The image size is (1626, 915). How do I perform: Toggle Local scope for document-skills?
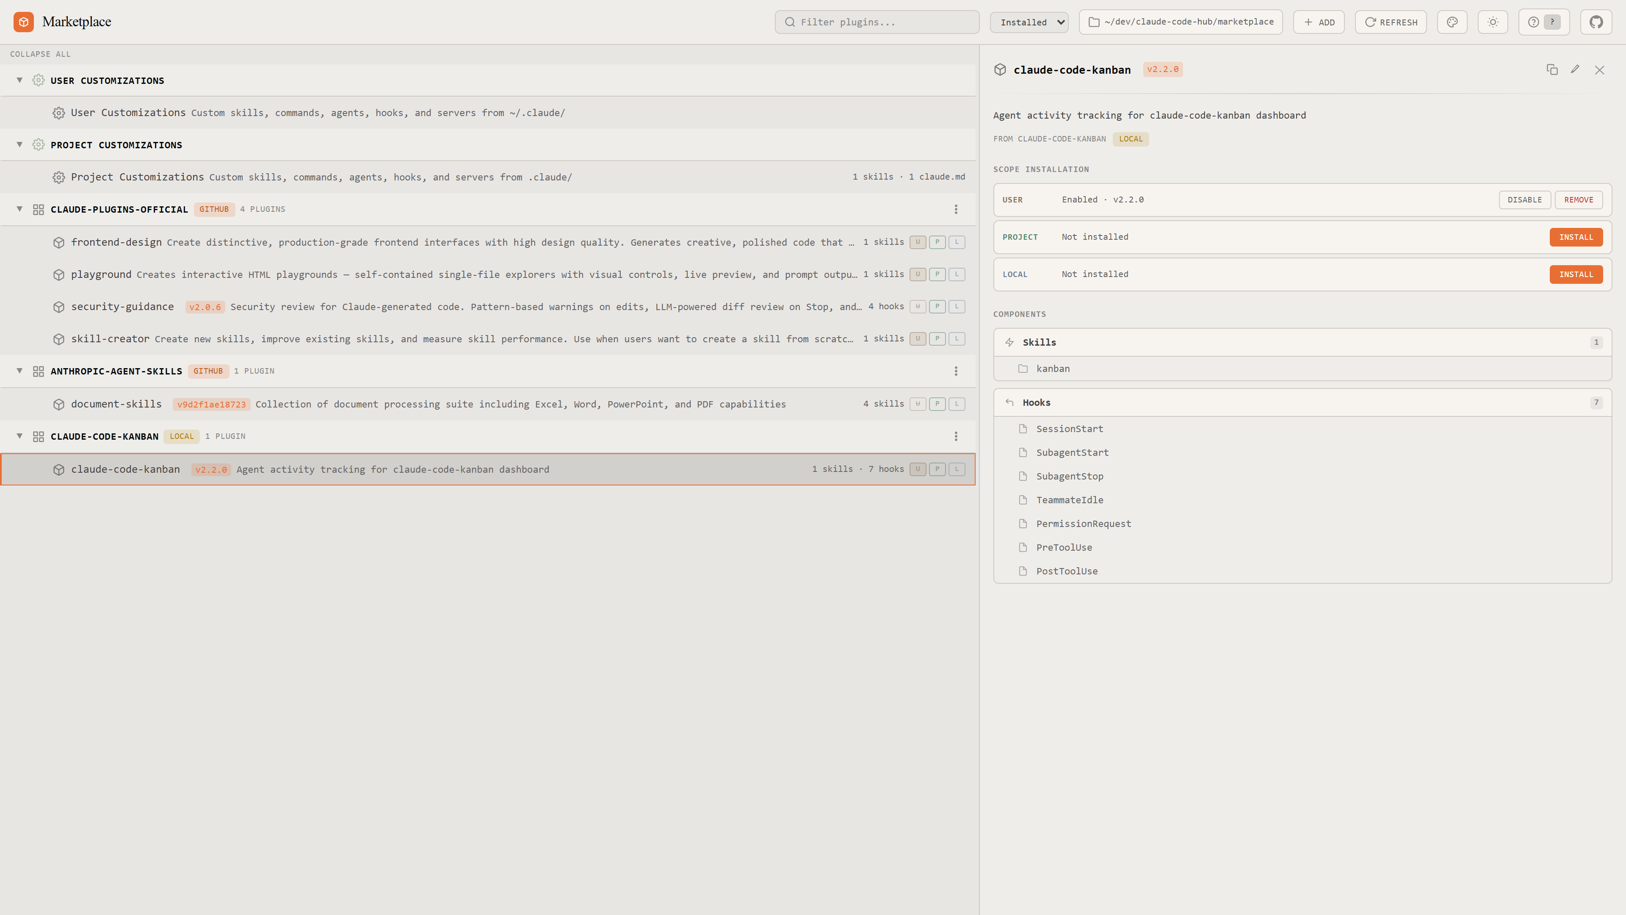pos(957,404)
